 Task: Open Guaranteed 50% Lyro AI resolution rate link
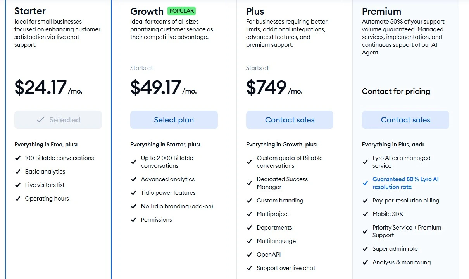coord(405,183)
